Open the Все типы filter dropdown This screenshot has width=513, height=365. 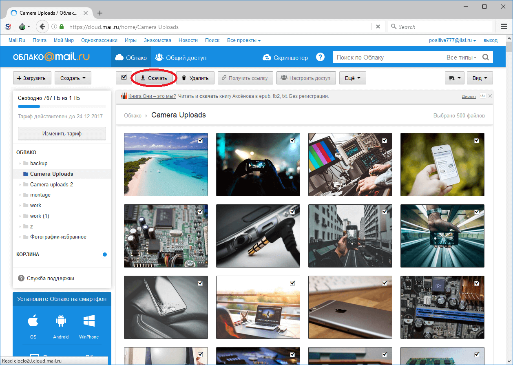461,58
